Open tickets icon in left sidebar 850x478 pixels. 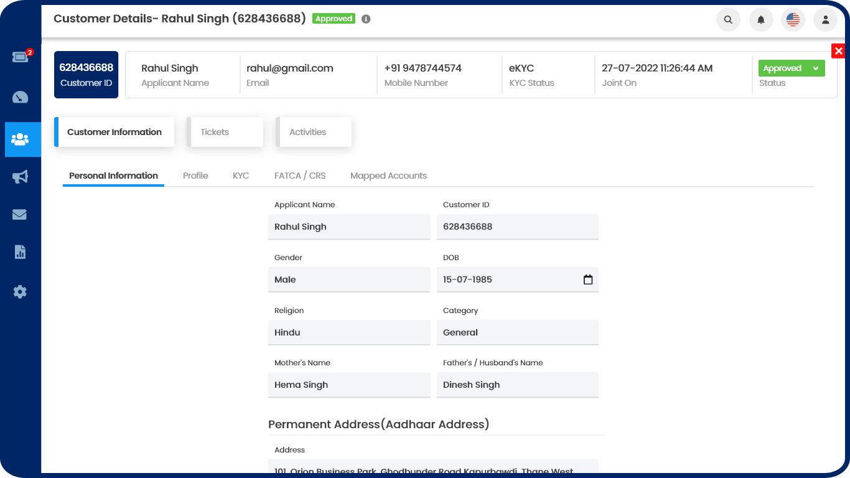pyautogui.click(x=20, y=57)
